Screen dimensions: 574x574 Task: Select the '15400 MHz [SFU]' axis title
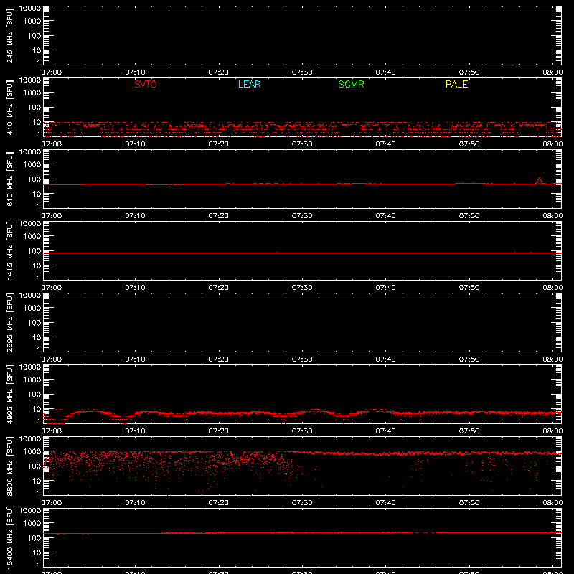point(9,537)
